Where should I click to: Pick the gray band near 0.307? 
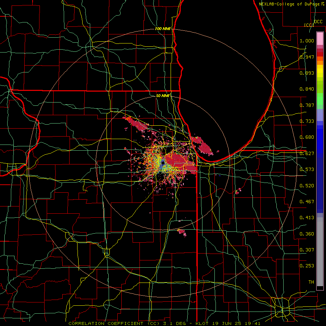point(320,252)
